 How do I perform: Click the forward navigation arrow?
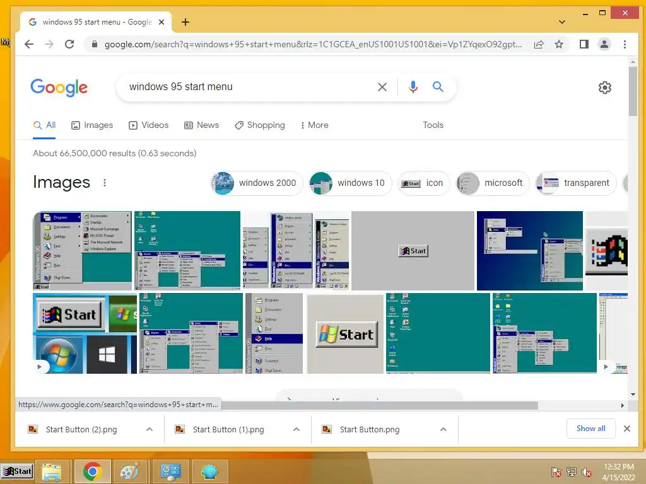[49, 44]
